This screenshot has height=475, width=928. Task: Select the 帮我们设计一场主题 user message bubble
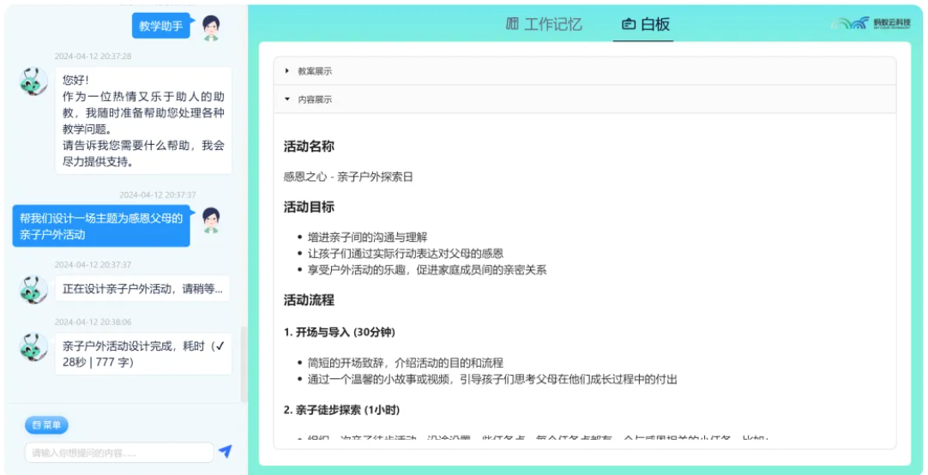pos(101,226)
